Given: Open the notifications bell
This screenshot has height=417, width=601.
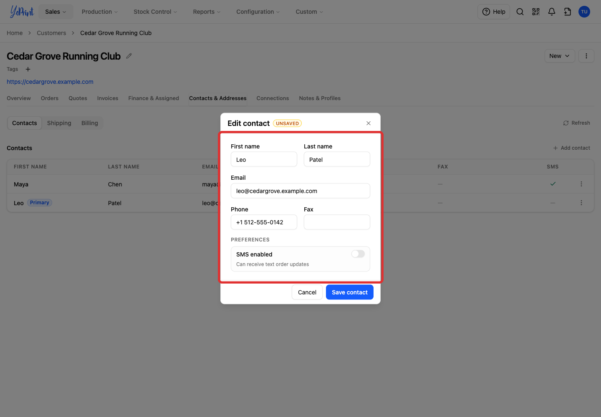Looking at the screenshot, I should (x=552, y=12).
